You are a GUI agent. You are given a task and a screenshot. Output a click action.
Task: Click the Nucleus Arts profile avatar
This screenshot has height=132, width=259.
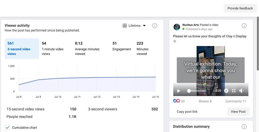[x=177, y=27]
